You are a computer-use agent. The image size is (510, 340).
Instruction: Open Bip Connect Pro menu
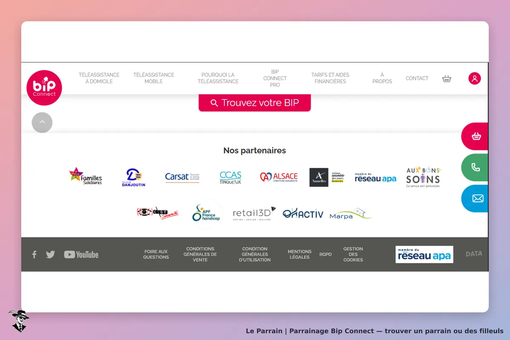pyautogui.click(x=275, y=78)
